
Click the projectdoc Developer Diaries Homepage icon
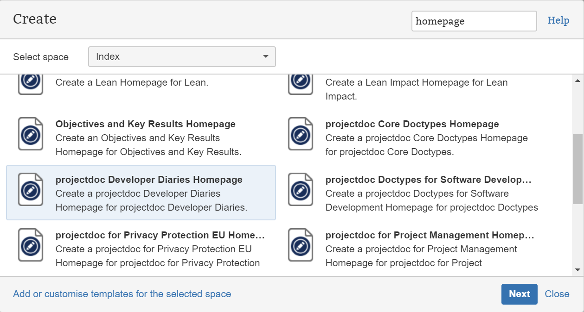[x=31, y=190]
